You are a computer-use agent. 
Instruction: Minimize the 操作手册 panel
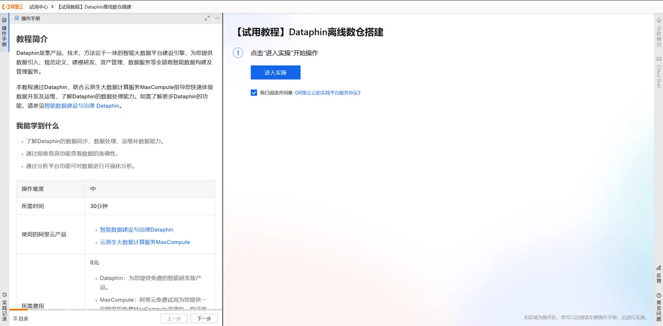pyautogui.click(x=217, y=18)
